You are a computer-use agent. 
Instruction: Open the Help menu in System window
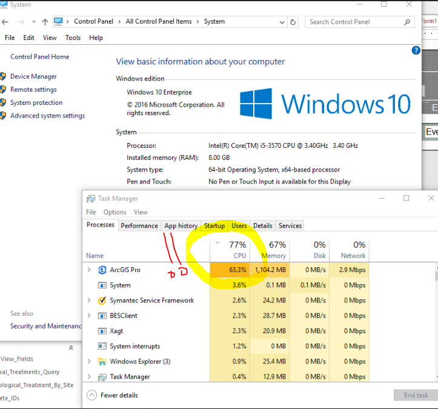pyautogui.click(x=96, y=38)
